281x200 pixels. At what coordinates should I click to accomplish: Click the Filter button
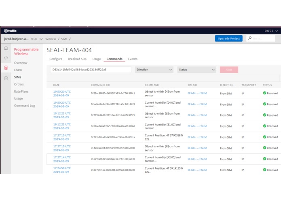point(229,70)
